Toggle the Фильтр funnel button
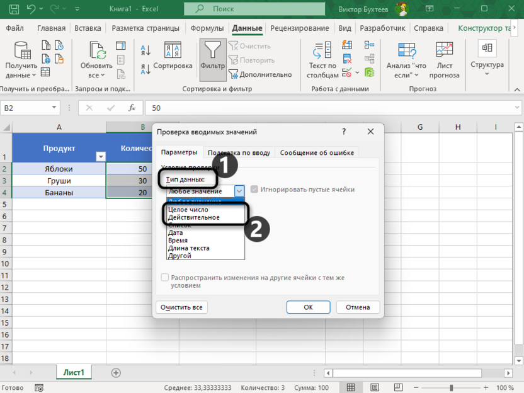The width and height of the screenshot is (524, 393). (213, 60)
